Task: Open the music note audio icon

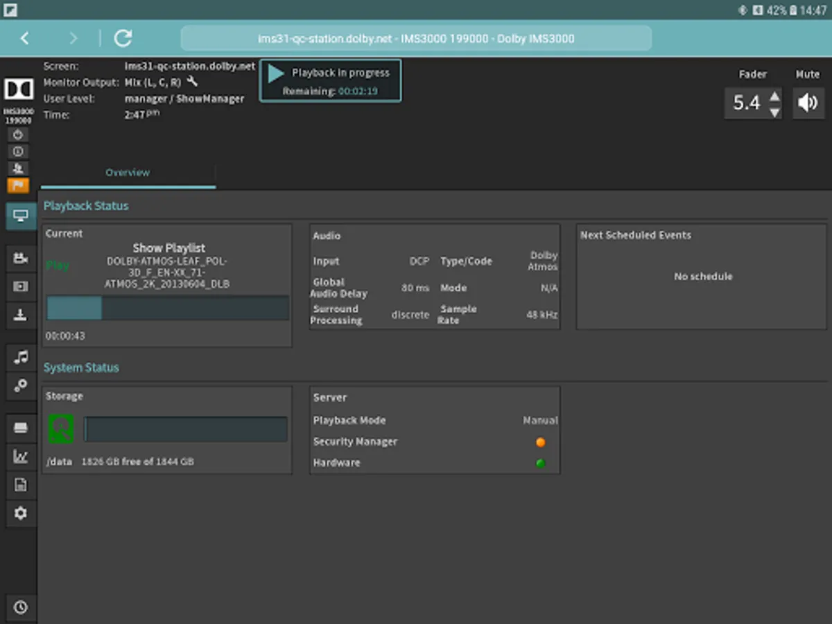Action: 20,358
